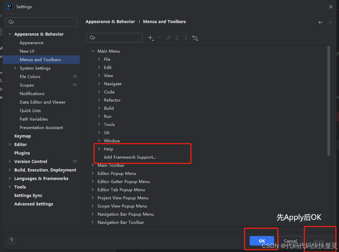Open Advanced Settings page
This screenshot has width=339, height=252.
[34, 204]
